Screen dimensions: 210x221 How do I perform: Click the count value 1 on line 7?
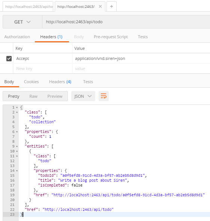pos(50,137)
